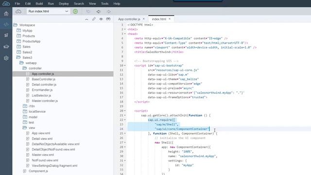Click the toolbar icon left of back arrow
The height and width of the screenshot is (175, 311).
[x=88, y=12]
